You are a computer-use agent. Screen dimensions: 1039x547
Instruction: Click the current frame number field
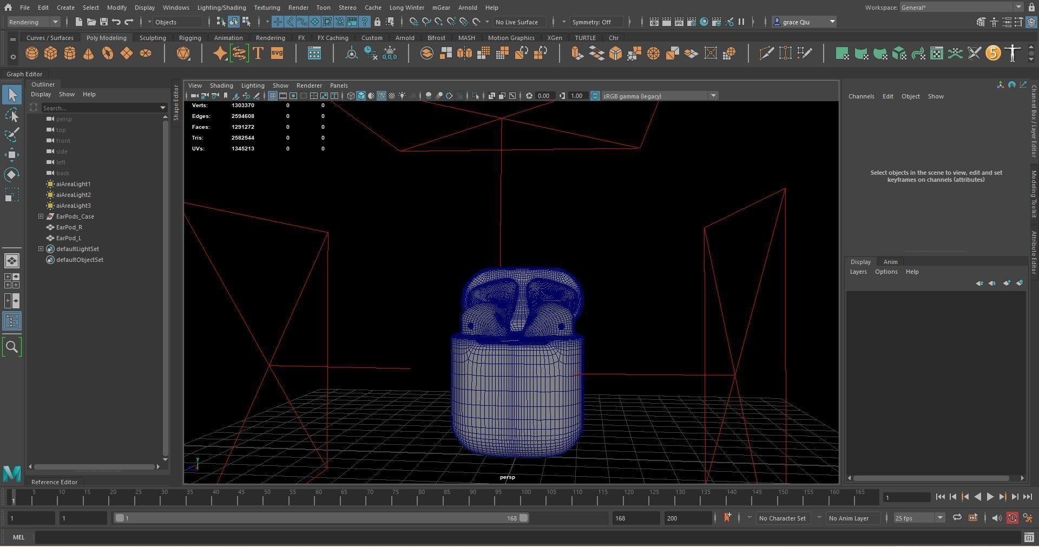click(x=906, y=497)
